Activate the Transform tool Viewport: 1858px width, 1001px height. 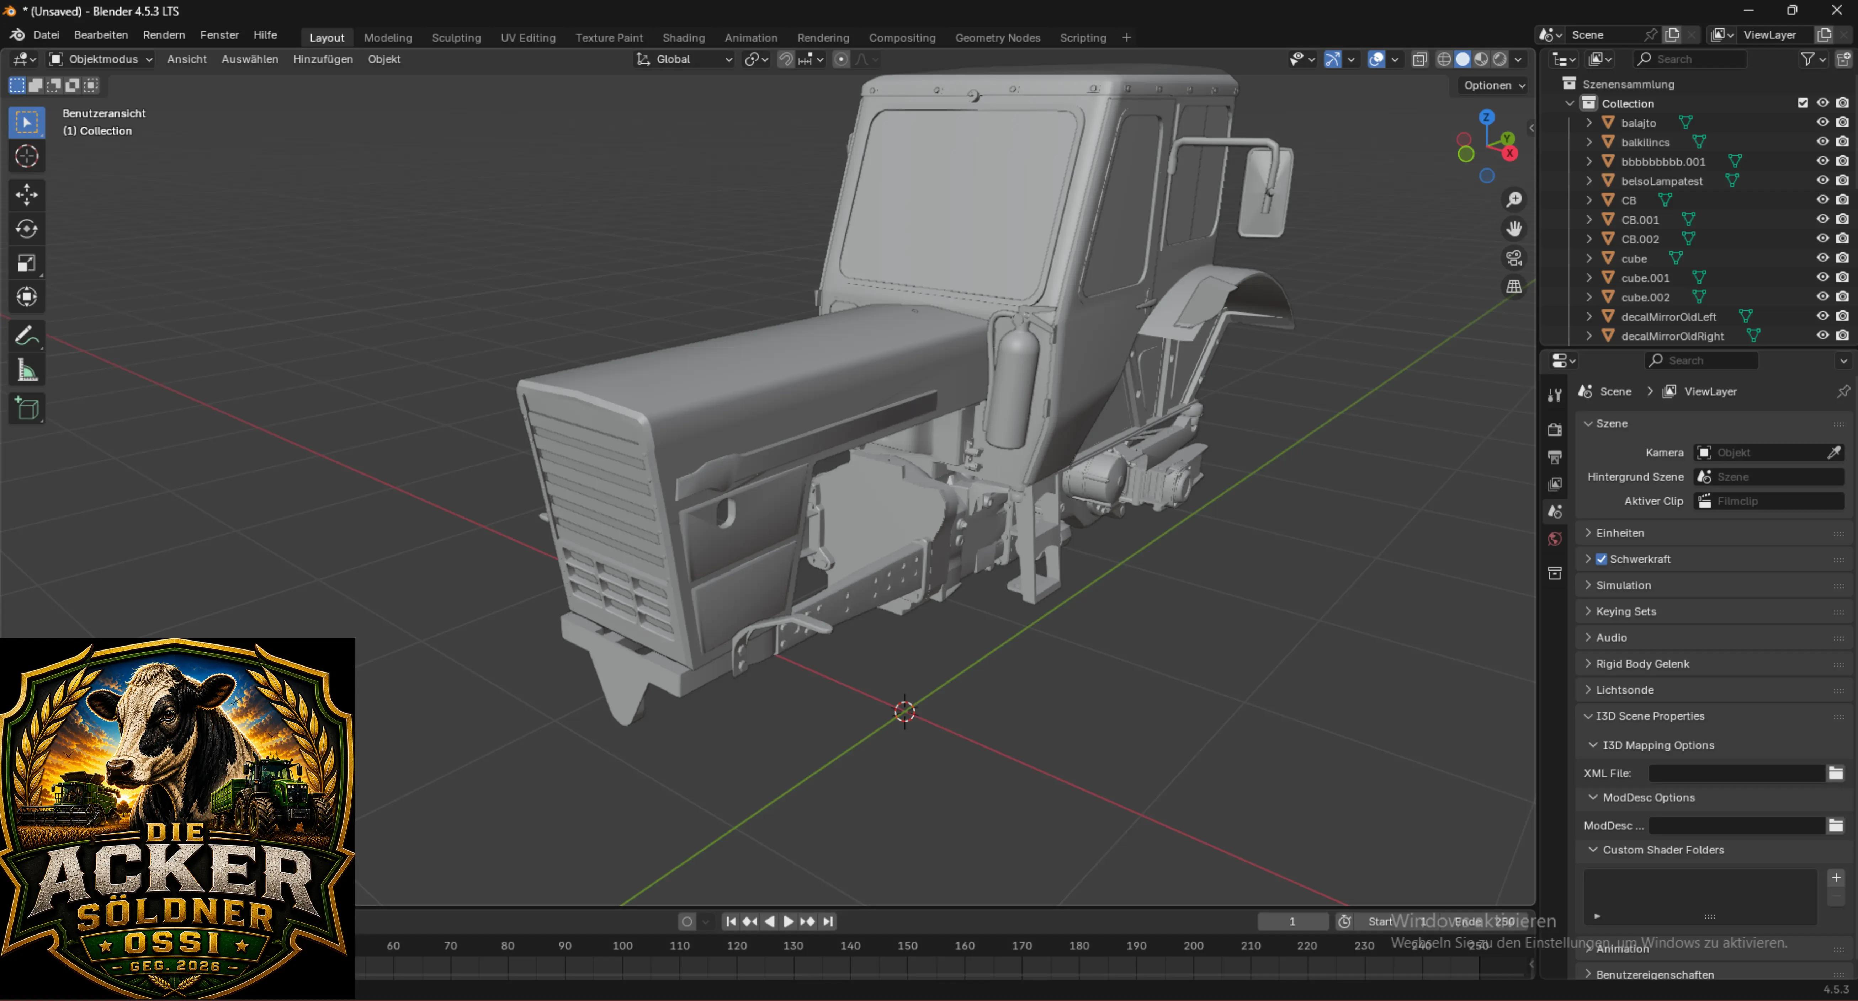(27, 297)
